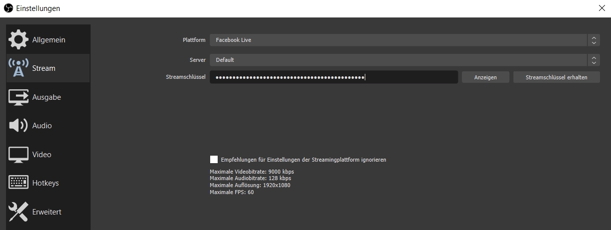The width and height of the screenshot is (611, 230).
Task: Focus the masked Streamschlüssel input field
Action: 333,77
